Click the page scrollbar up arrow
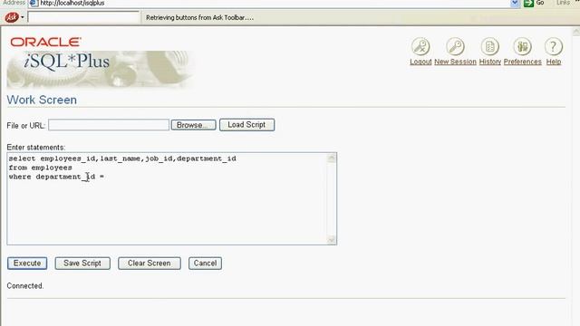The height and width of the screenshot is (326, 580). tap(576, 33)
